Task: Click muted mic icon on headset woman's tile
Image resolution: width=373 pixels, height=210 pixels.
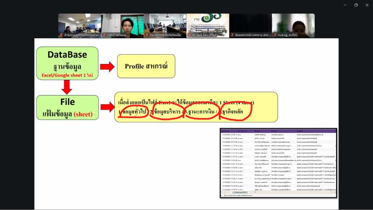Action: coord(275,35)
